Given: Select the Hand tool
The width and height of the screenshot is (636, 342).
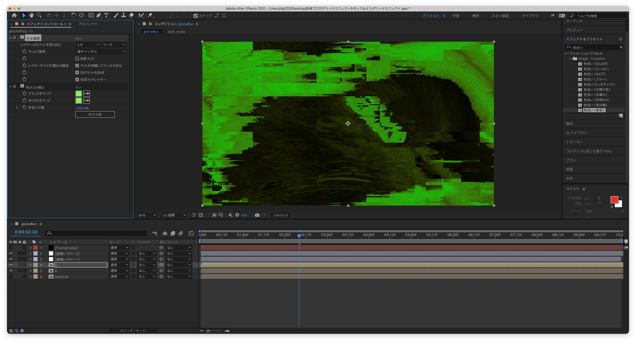Looking at the screenshot, I should pos(31,15).
